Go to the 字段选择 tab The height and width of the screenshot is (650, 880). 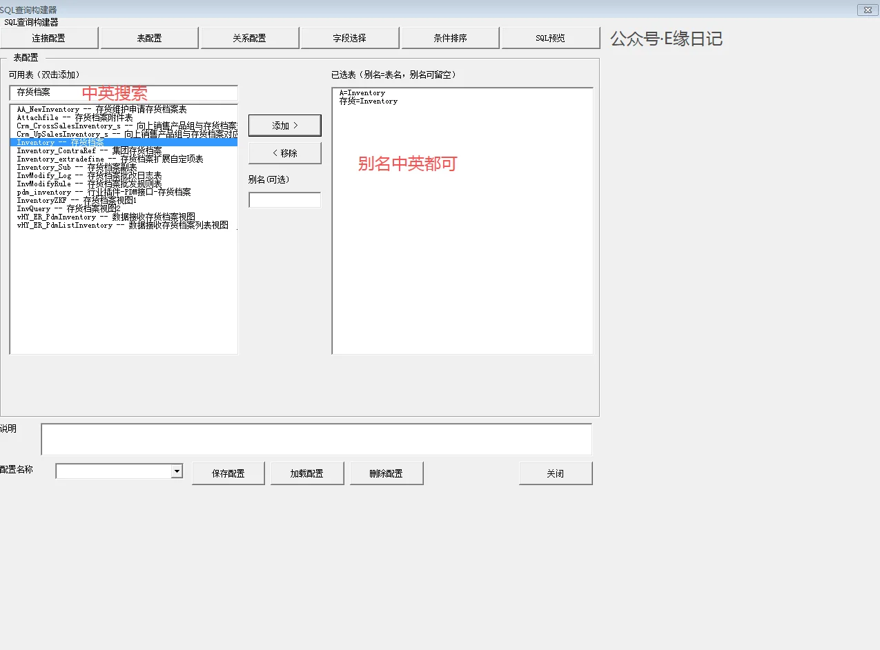[x=349, y=38]
